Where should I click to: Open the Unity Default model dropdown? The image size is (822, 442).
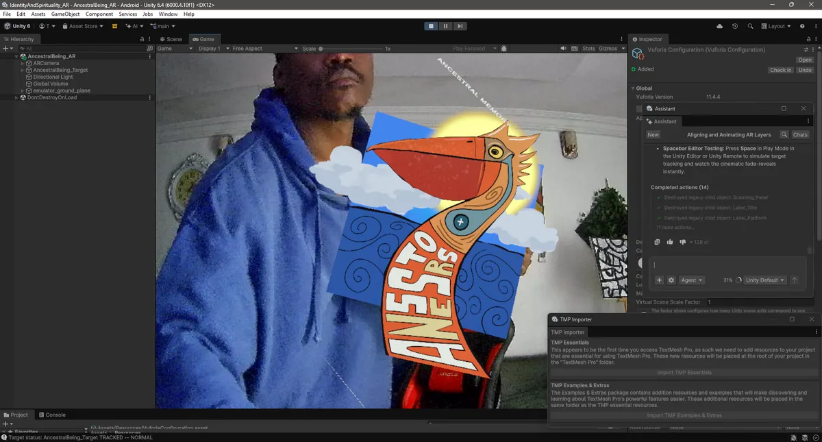(764, 280)
